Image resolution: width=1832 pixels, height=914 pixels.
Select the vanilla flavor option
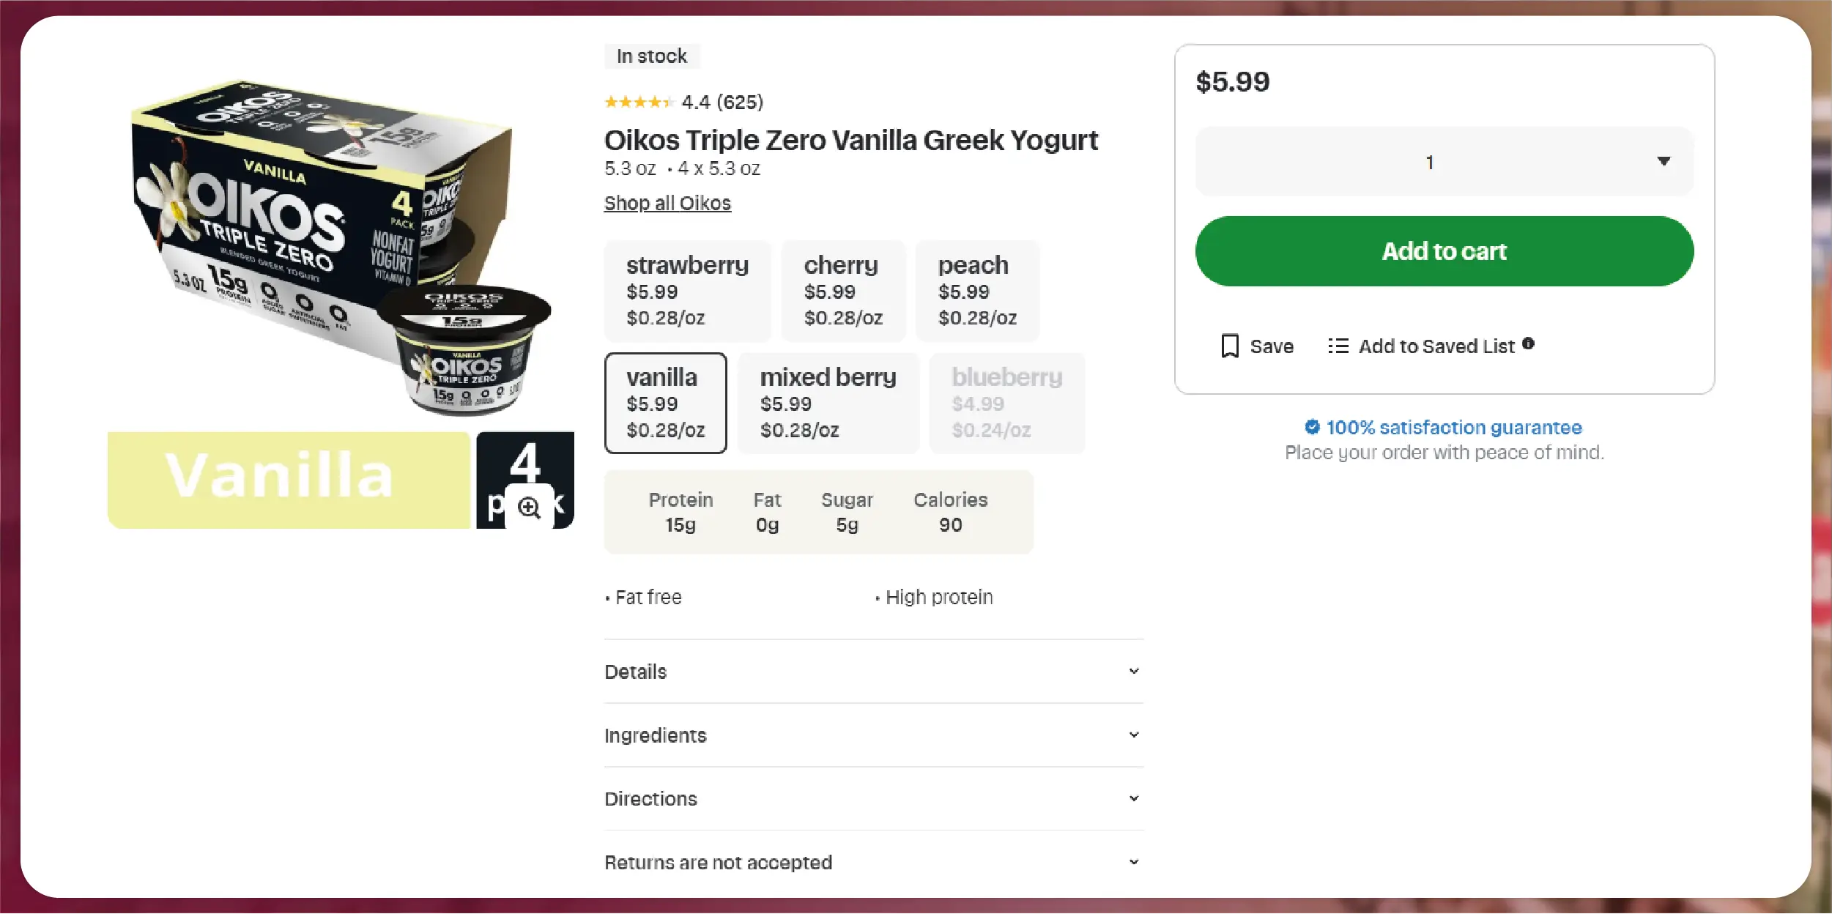665,403
